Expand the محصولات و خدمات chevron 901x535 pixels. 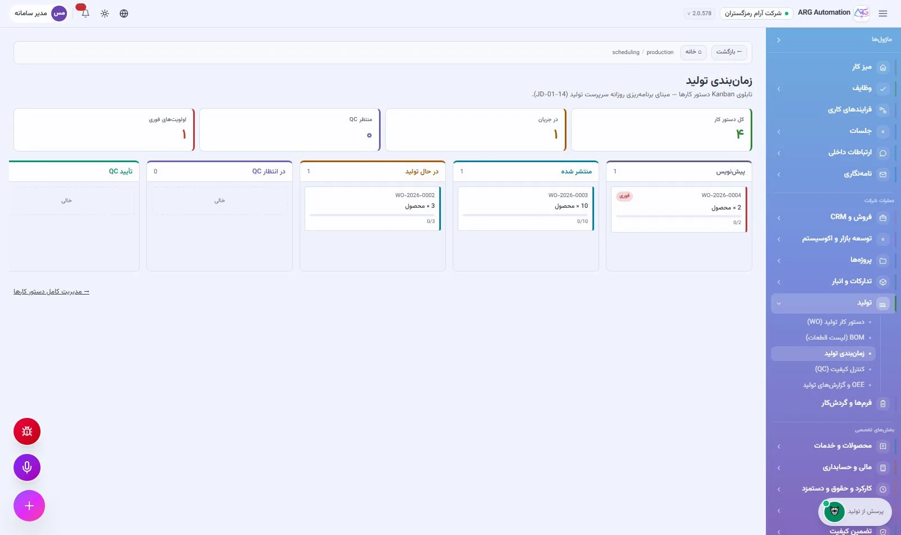click(779, 446)
